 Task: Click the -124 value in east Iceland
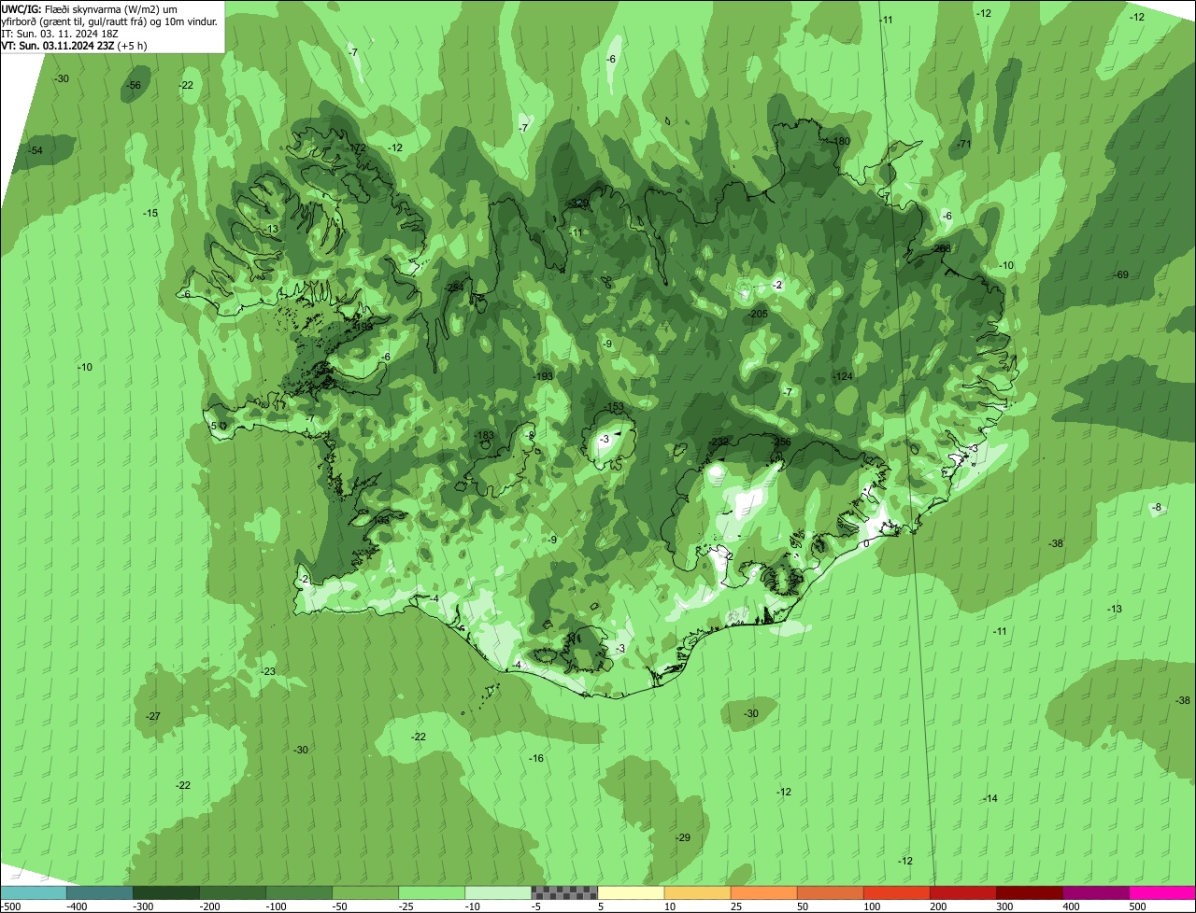tap(843, 376)
